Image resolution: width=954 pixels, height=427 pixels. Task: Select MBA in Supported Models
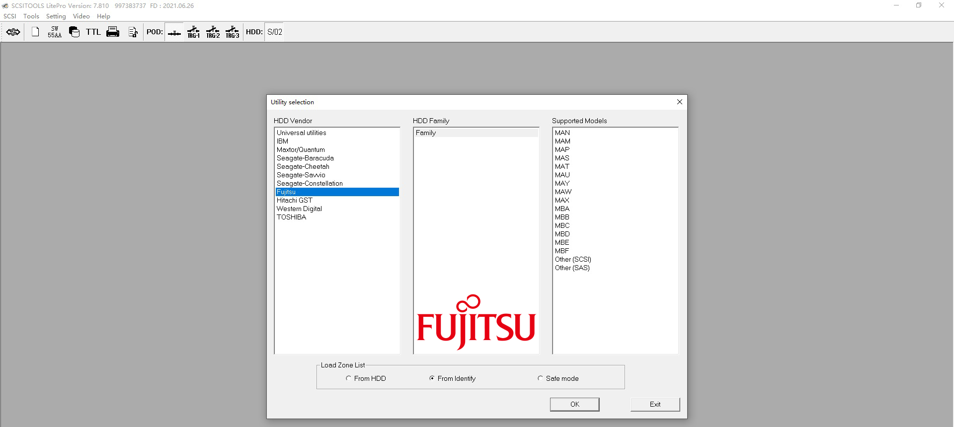[615, 209]
